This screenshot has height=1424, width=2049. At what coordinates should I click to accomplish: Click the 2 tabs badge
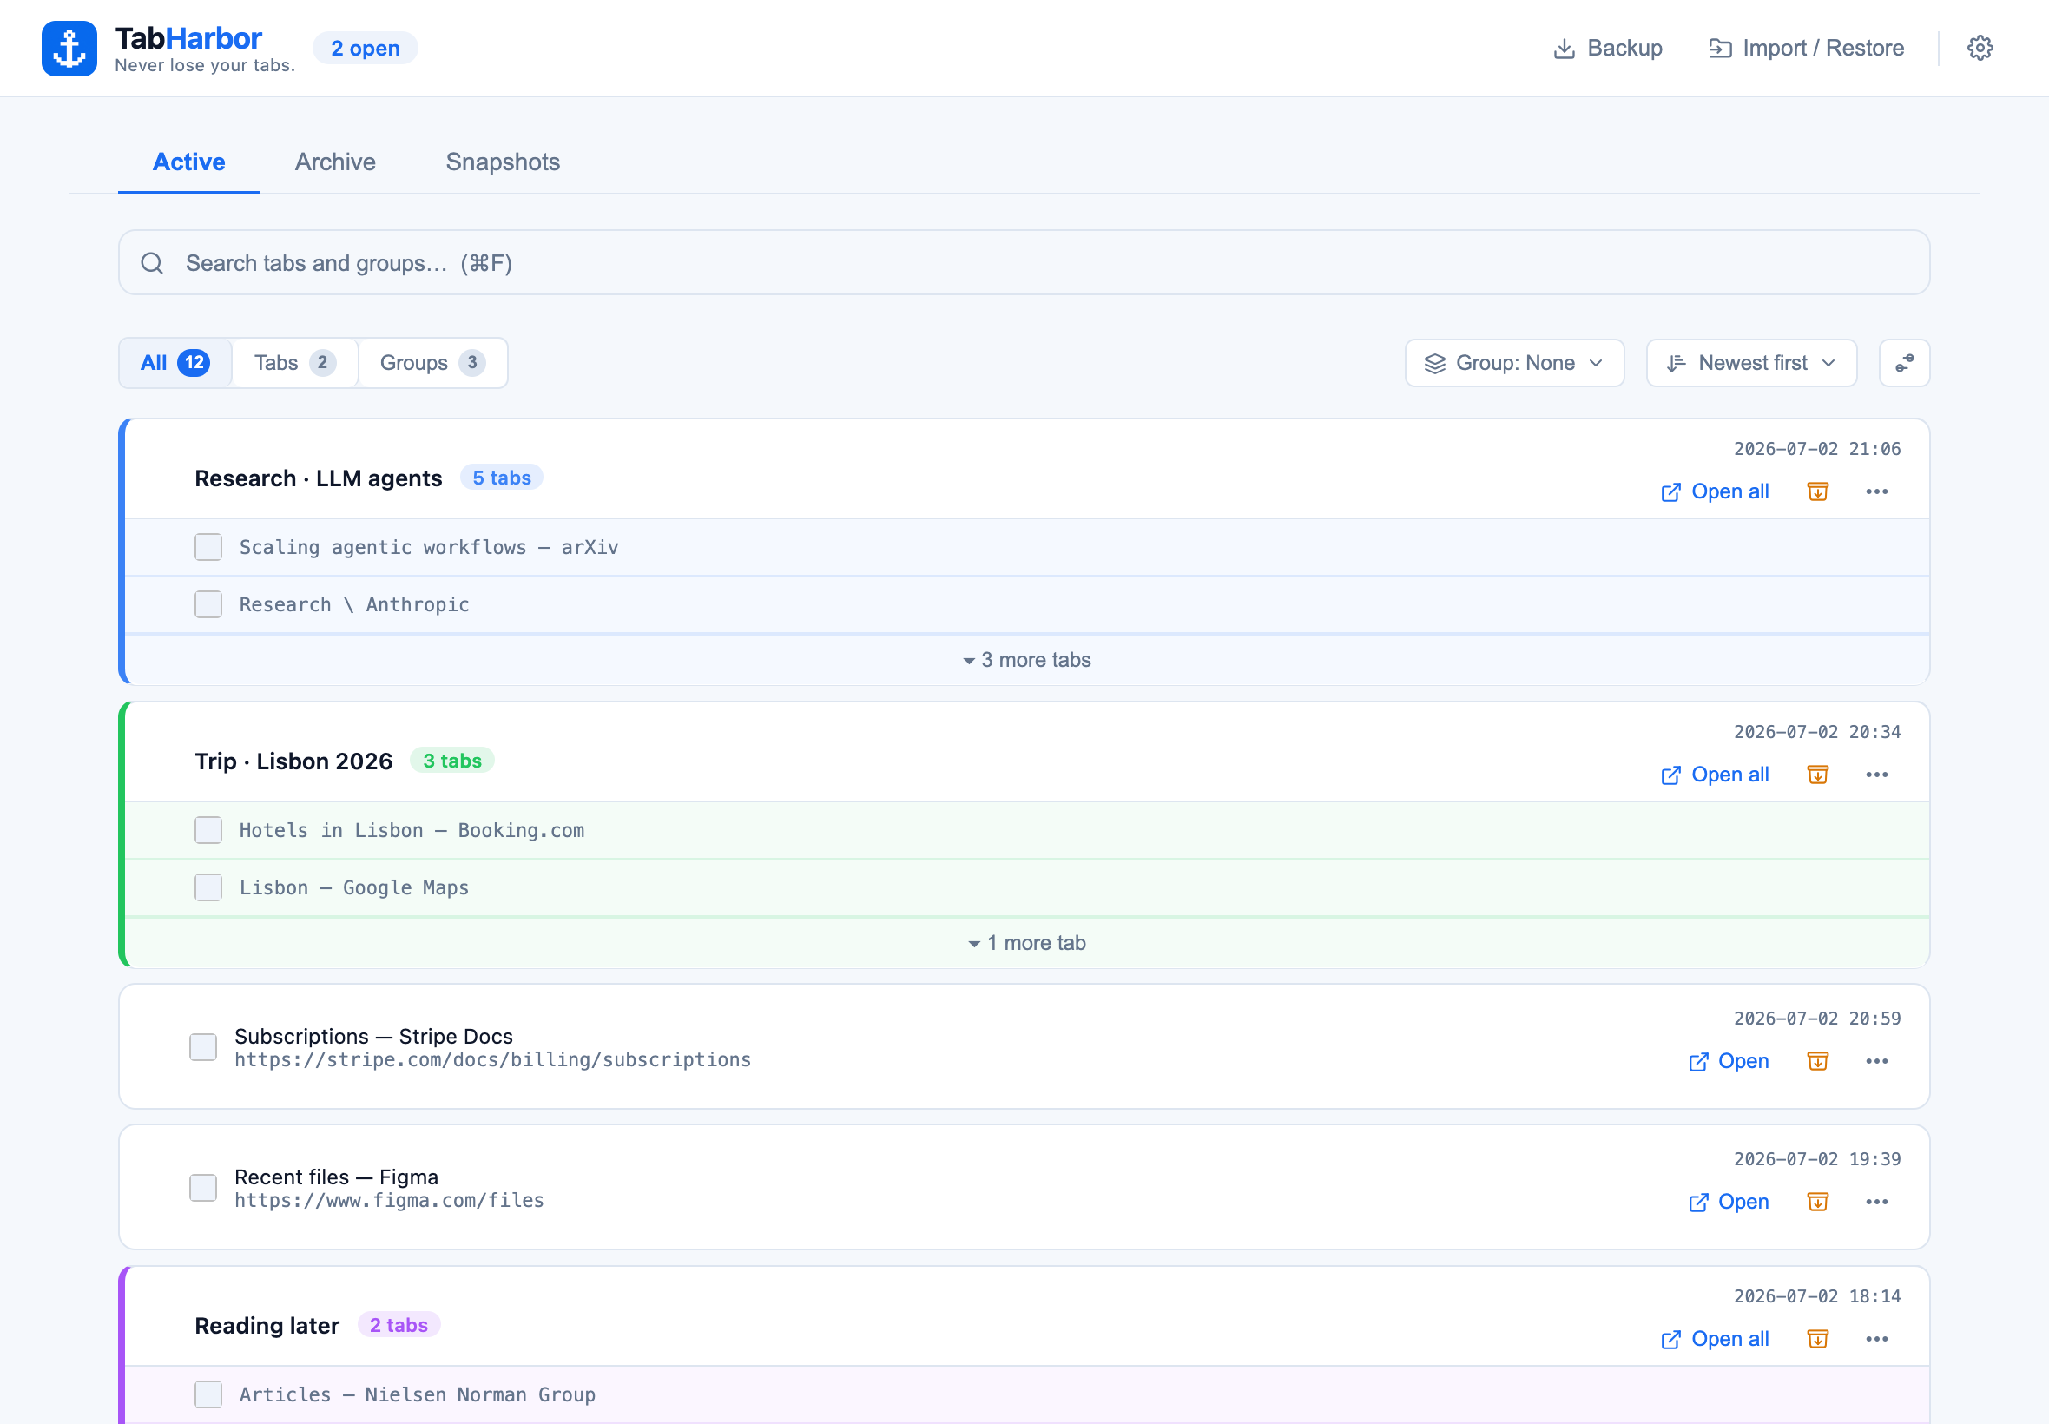399,1325
